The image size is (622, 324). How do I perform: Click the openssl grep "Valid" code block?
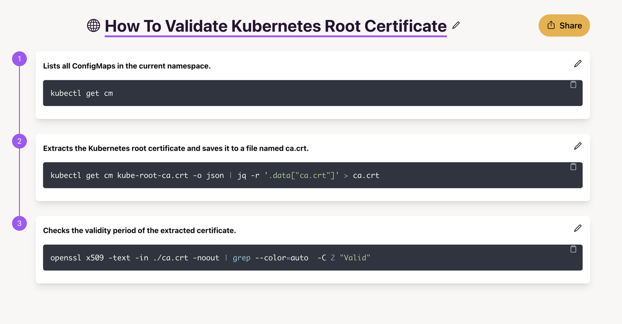click(313, 257)
